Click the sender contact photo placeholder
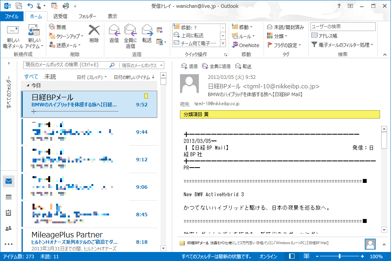The image size is (391, 261). click(x=189, y=83)
